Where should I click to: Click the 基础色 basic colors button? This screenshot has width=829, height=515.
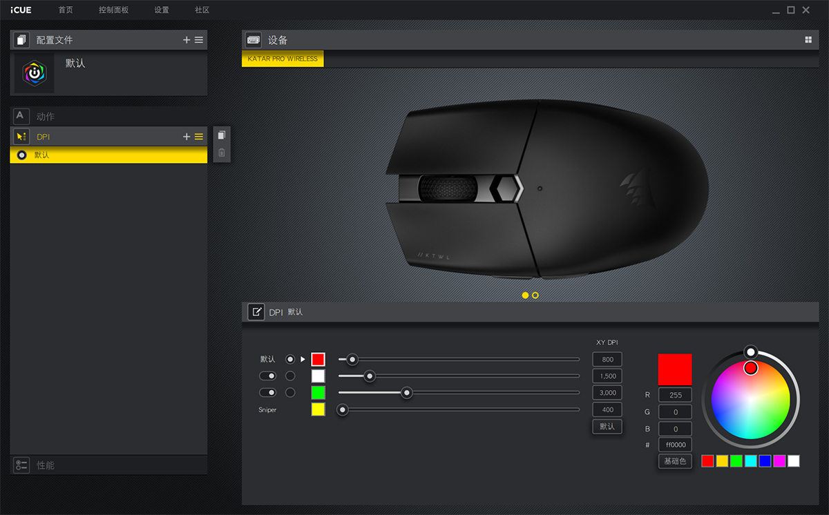[675, 461]
